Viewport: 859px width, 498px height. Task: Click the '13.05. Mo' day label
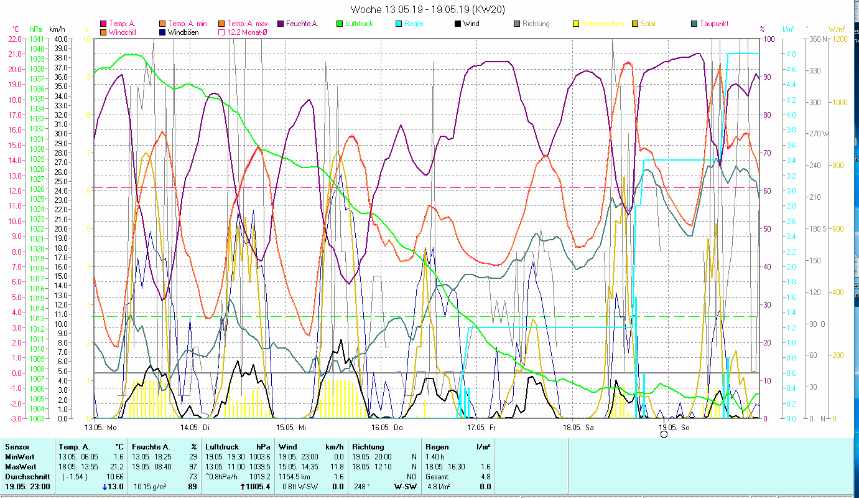101,428
